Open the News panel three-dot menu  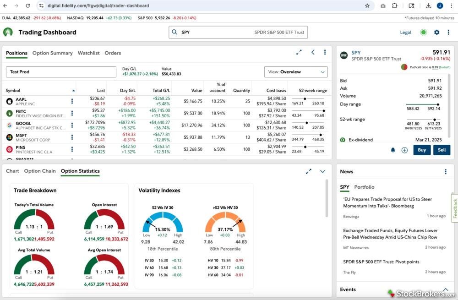pyautogui.click(x=445, y=172)
